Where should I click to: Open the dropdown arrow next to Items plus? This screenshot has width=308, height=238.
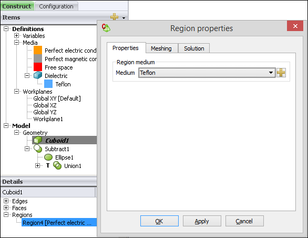click(124, 18)
